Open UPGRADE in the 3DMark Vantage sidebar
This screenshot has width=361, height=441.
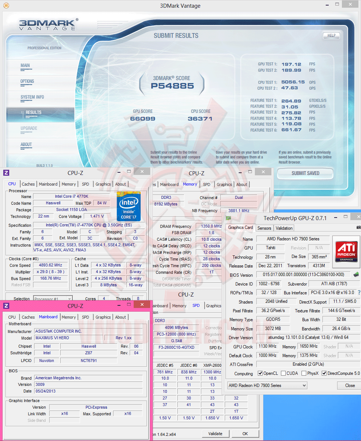click(29, 128)
